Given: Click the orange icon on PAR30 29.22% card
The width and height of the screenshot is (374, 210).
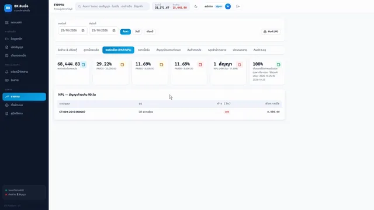Looking at the screenshot, I should [122, 65].
